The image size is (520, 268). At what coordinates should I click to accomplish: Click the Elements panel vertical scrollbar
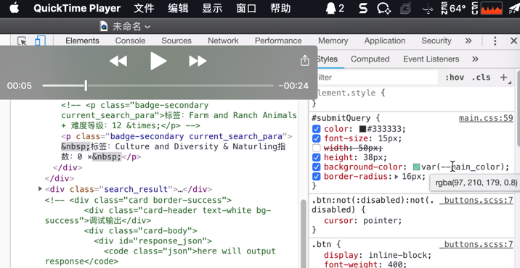pos(304,233)
